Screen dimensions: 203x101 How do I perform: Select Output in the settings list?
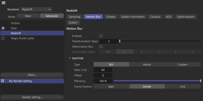click(15, 23)
